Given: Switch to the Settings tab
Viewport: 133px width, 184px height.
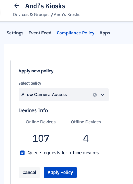Looking at the screenshot, I should click(x=15, y=33).
